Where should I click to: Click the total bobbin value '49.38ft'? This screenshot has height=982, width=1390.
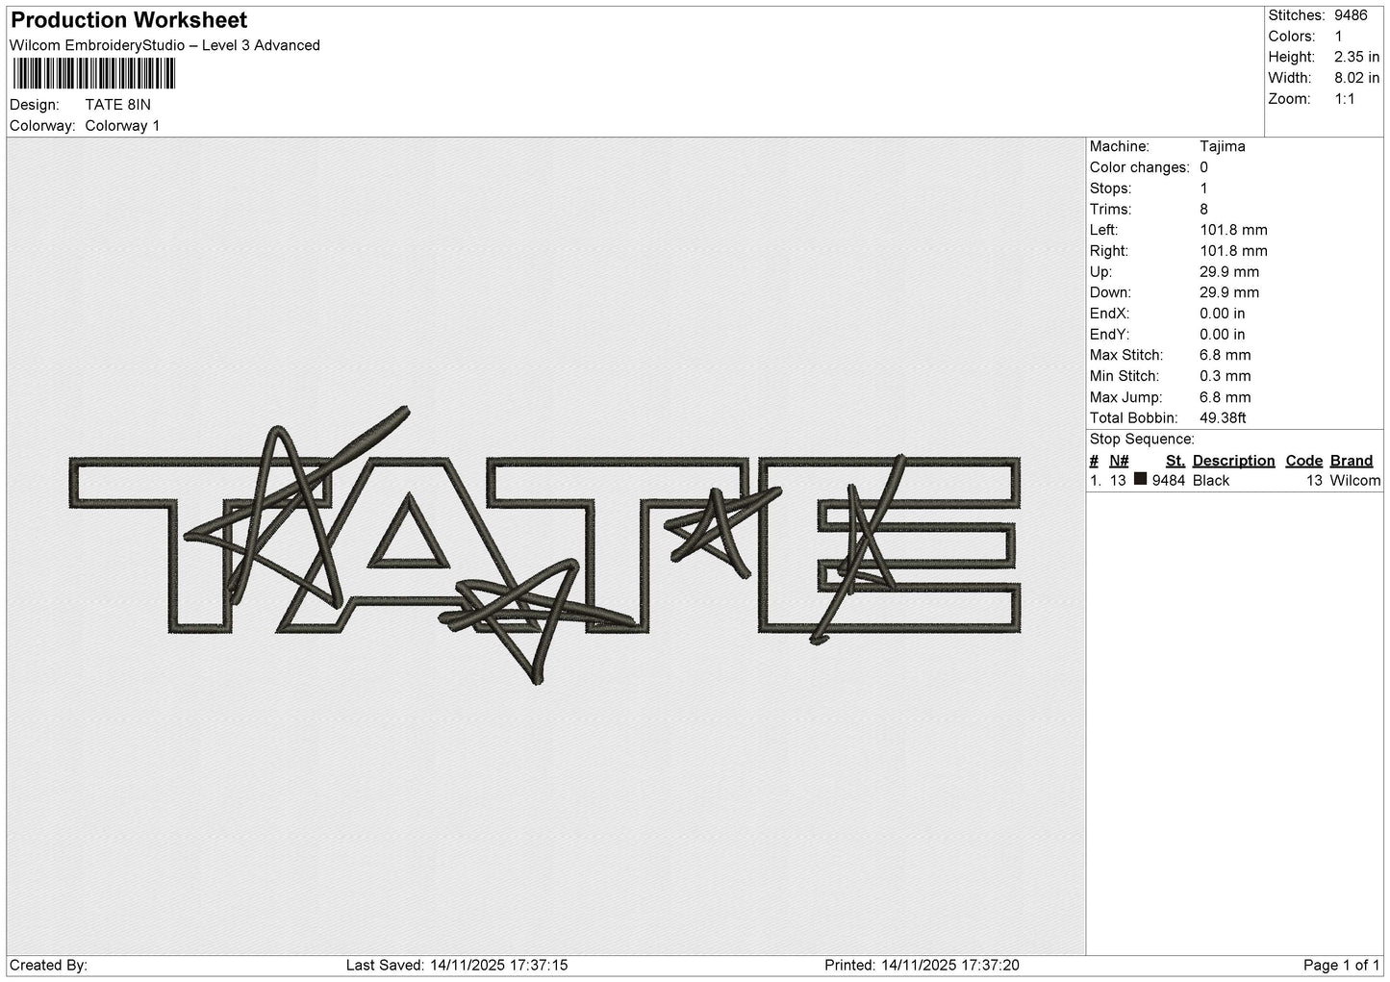(x=1223, y=418)
